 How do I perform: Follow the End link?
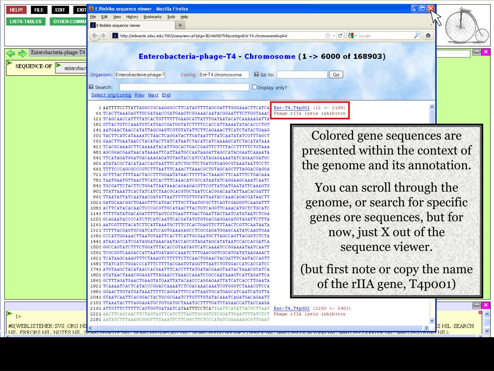click(166, 95)
